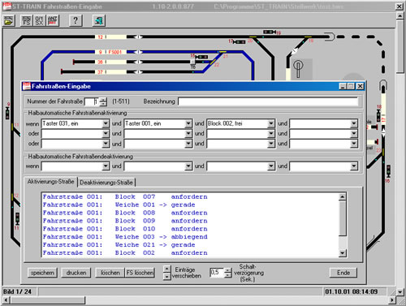The height and width of the screenshot is (306, 406).
Task: Select the 0/1 SX toolbar icon
Action: (x=39, y=20)
